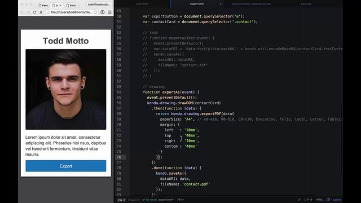Click the extension icon beside the bookmark star

[x=103, y=12]
